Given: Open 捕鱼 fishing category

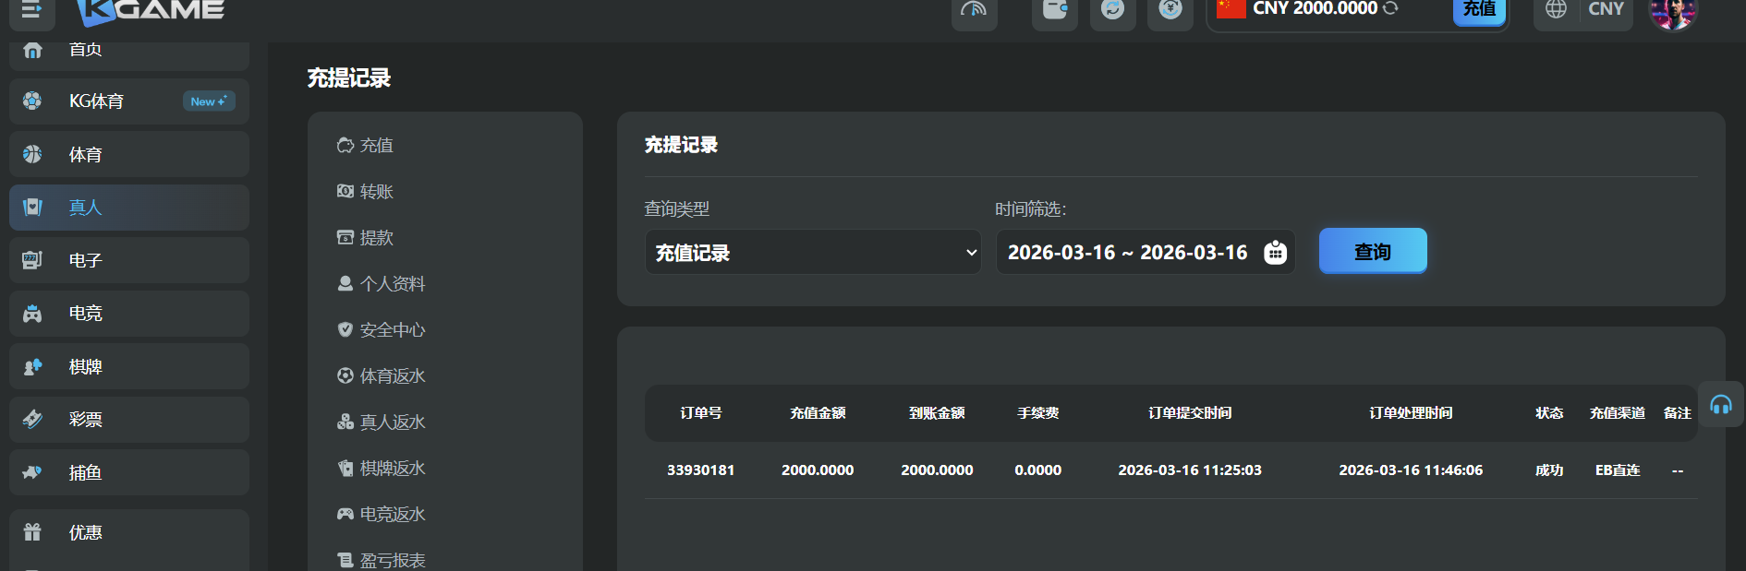Looking at the screenshot, I should click(x=129, y=472).
